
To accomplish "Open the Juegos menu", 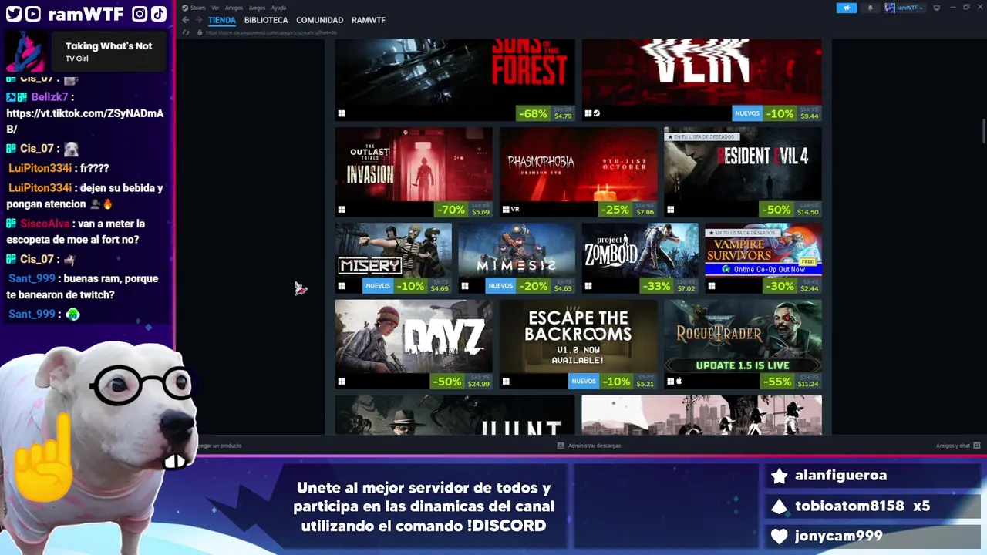I will [257, 8].
